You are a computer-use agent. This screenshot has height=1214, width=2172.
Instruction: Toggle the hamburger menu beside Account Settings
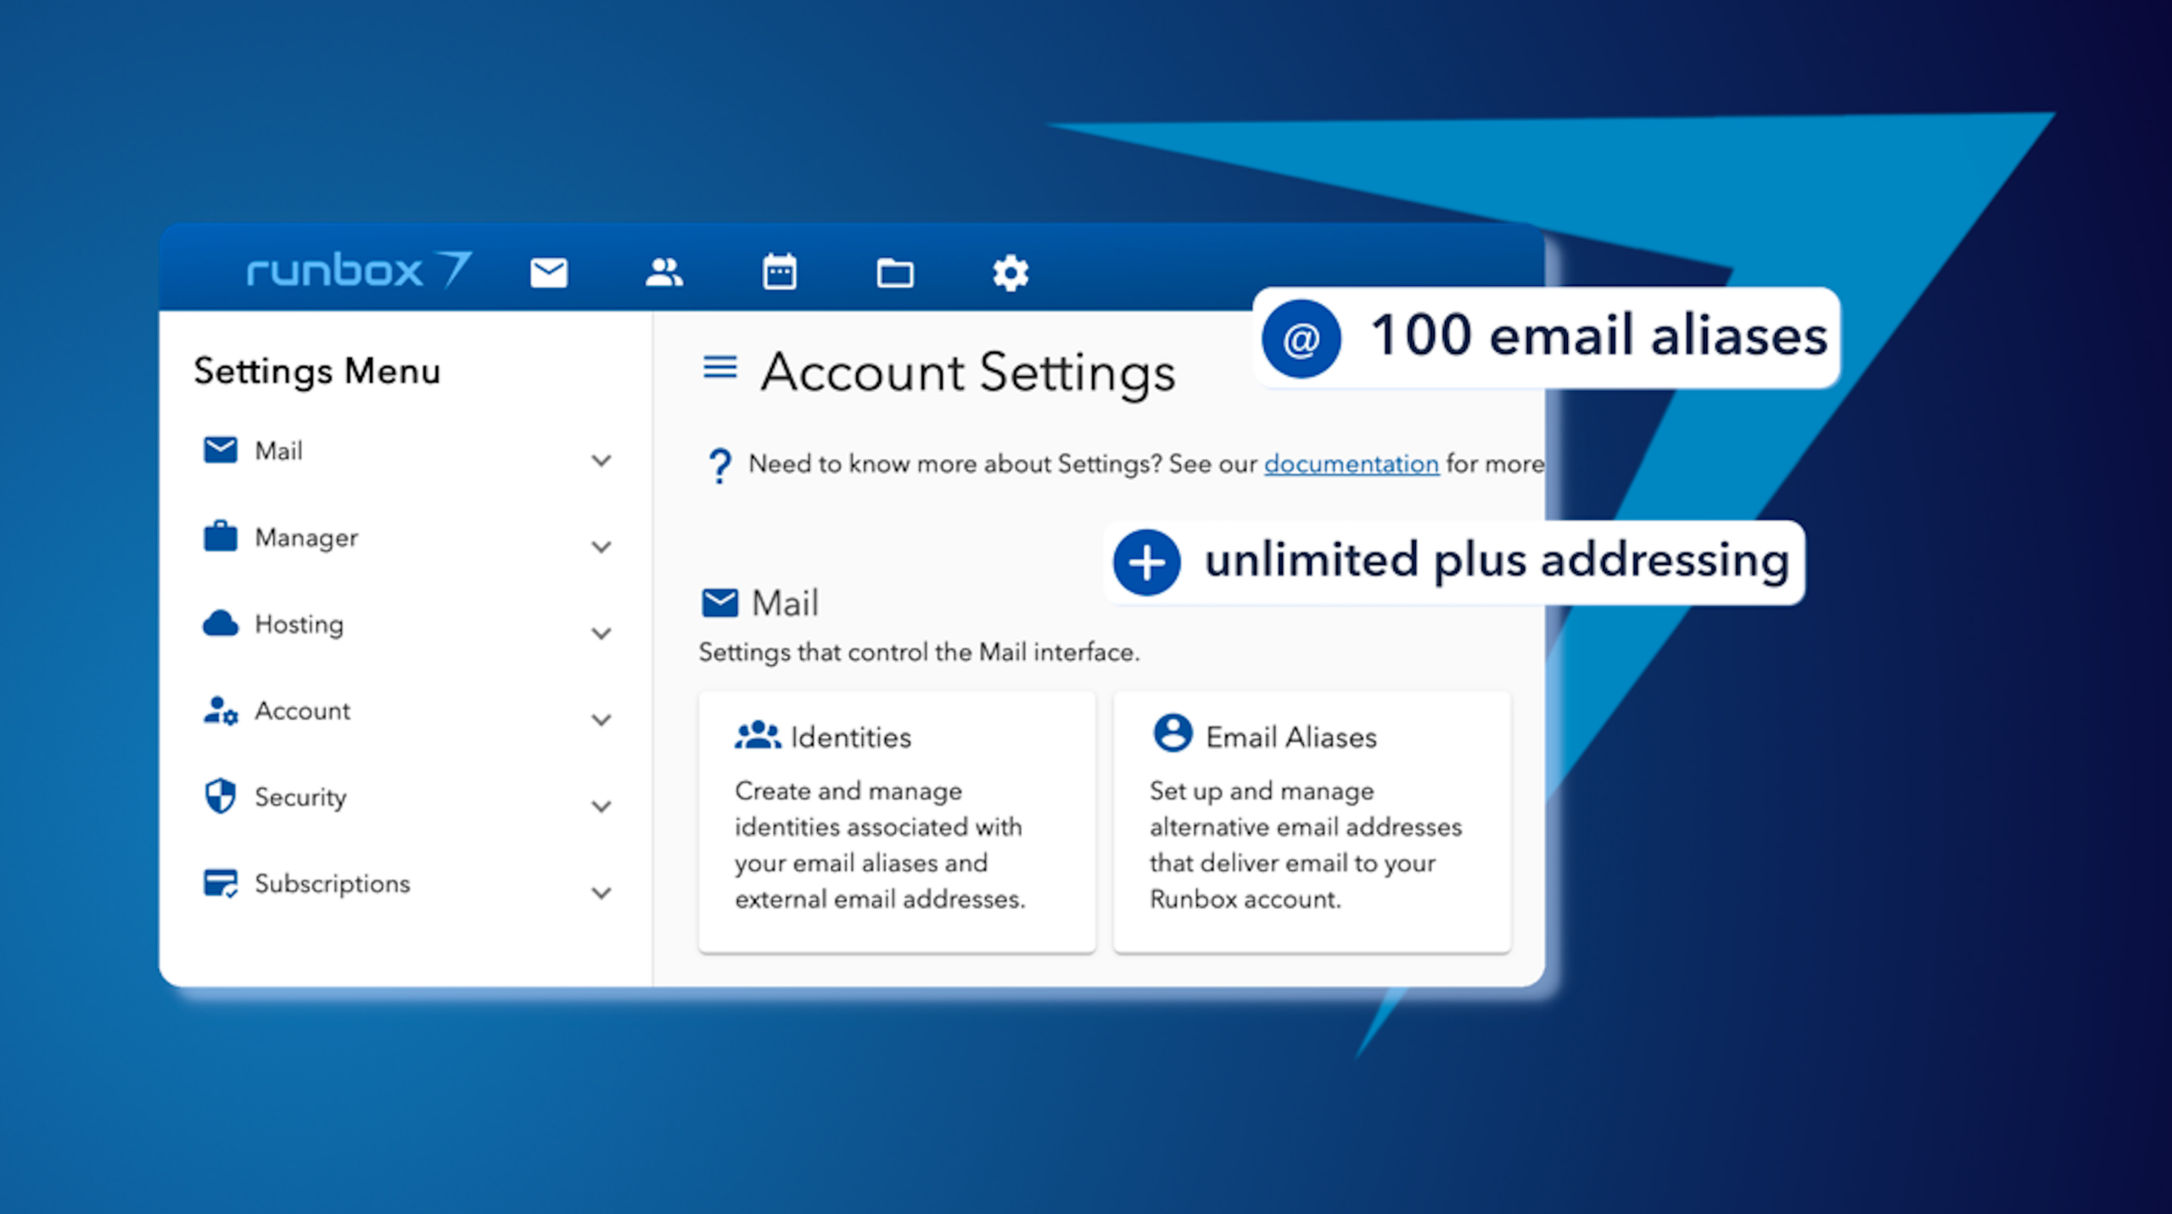pos(720,367)
